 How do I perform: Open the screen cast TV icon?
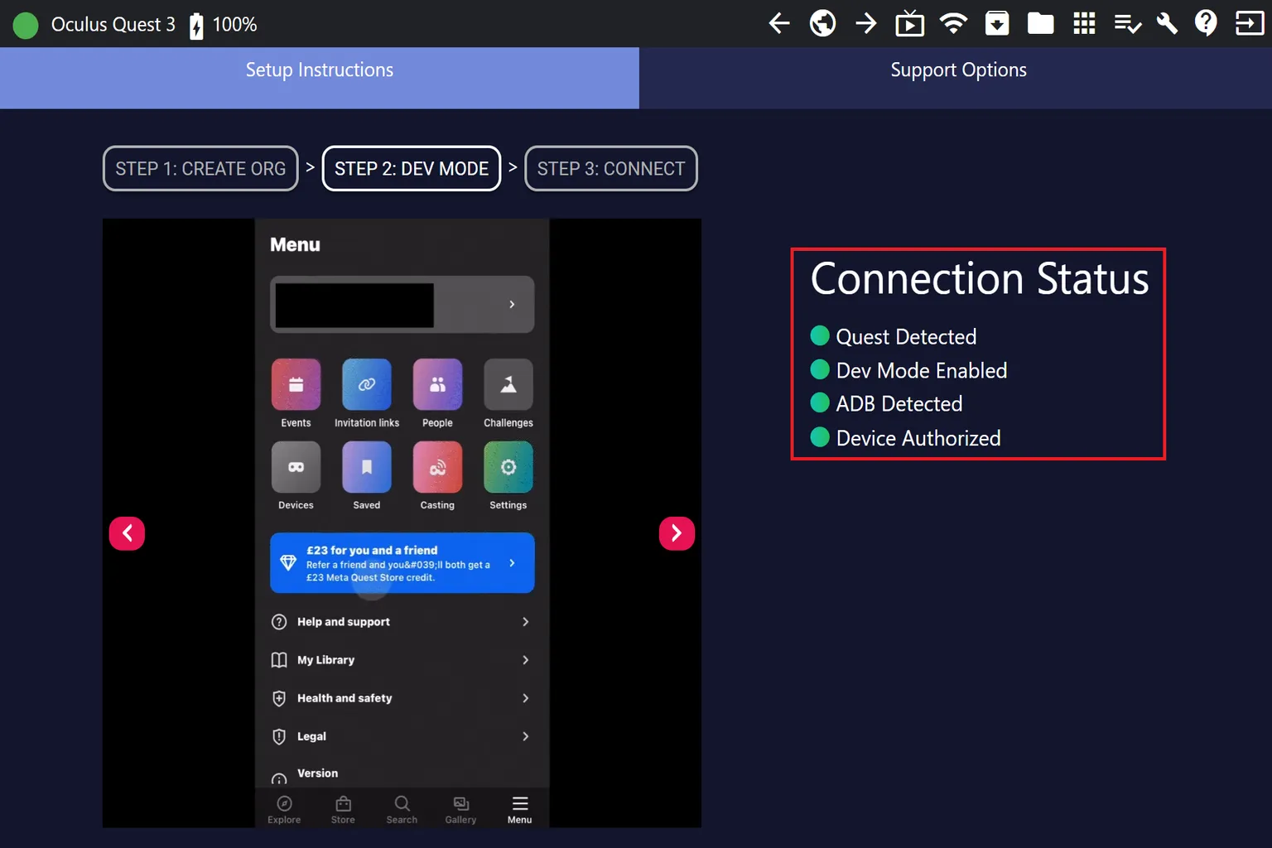coord(909,23)
